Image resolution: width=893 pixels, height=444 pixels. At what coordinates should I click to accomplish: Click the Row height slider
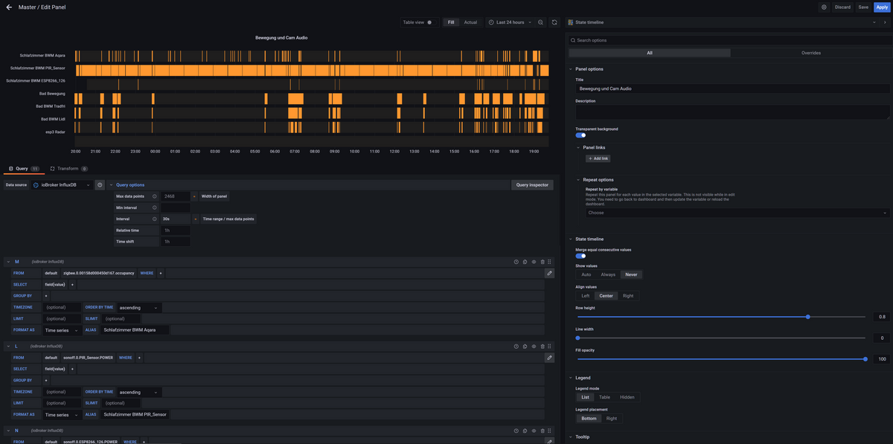pyautogui.click(x=720, y=317)
